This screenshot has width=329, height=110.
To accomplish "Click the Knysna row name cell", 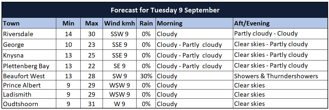I will click(x=29, y=55).
